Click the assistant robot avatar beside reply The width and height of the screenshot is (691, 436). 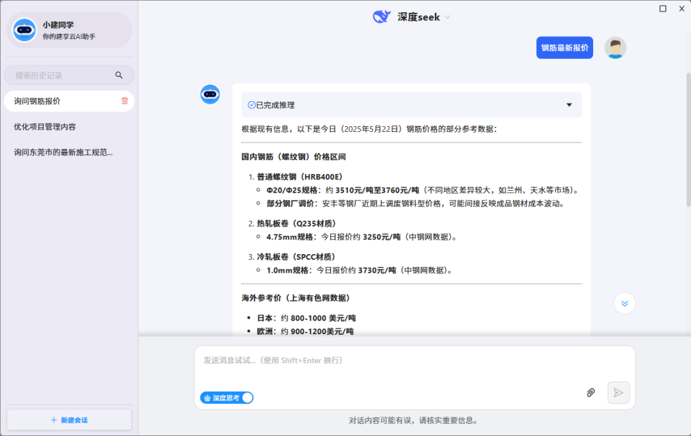tap(210, 95)
